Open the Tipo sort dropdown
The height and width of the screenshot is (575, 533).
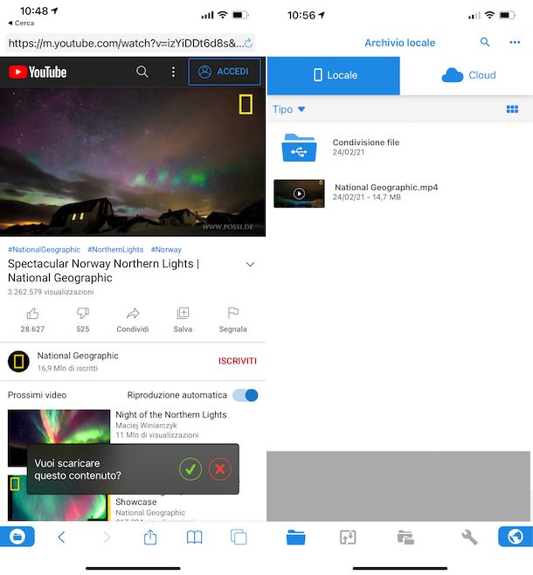pos(289,109)
